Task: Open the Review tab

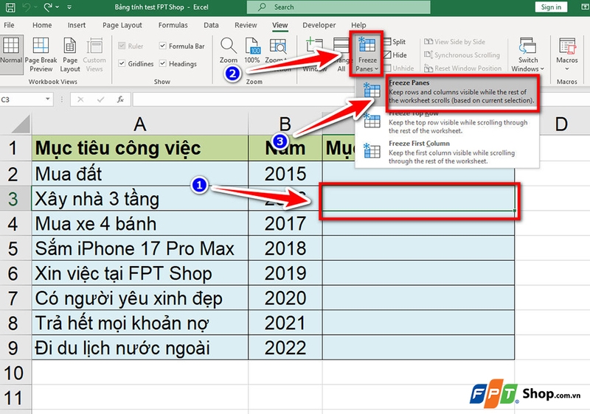Action: pyautogui.click(x=246, y=25)
